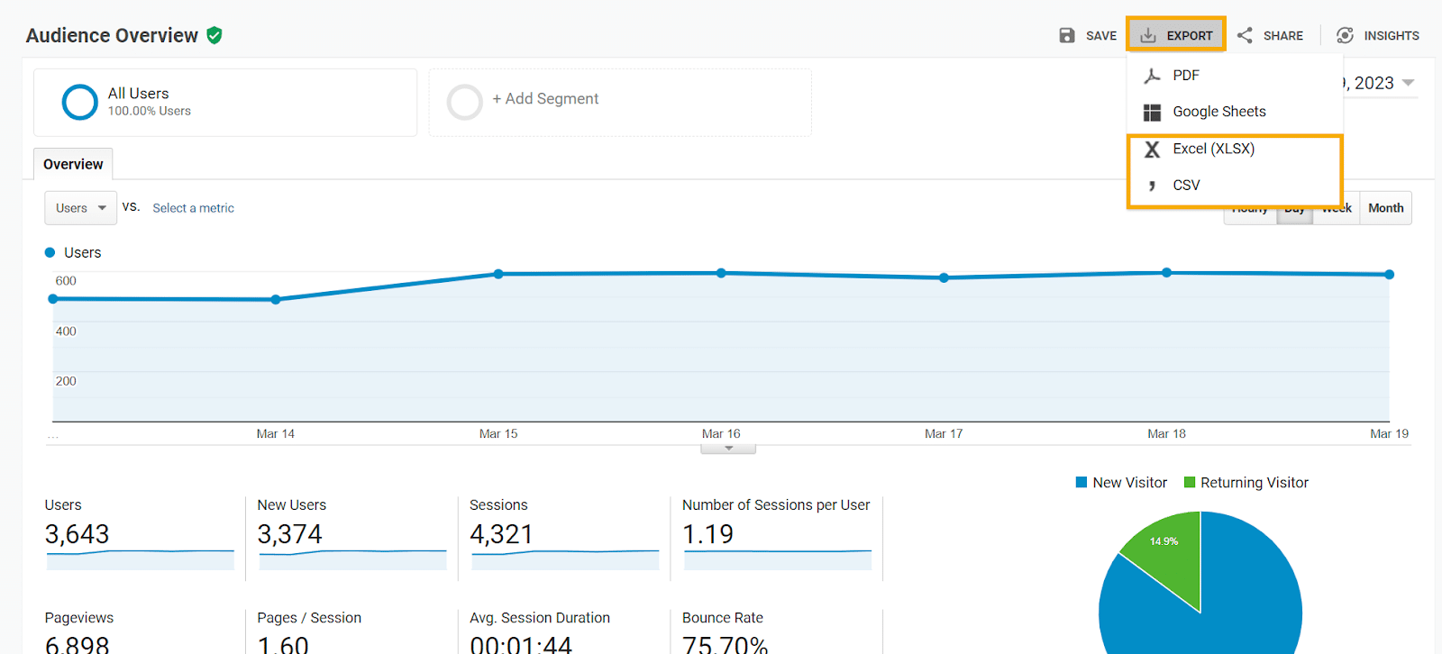Choose CSV export option
Screen dimensions: 1442x654
(x=1235, y=186)
